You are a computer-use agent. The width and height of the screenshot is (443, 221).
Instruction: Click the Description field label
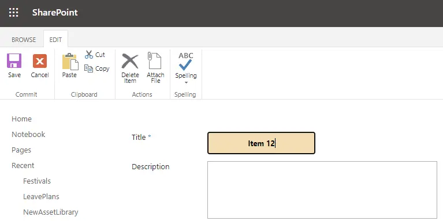150,167
